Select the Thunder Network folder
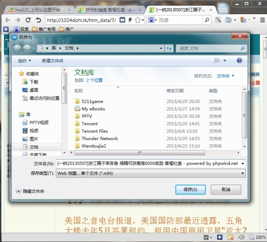This screenshot has width=267, height=242. [x=96, y=138]
